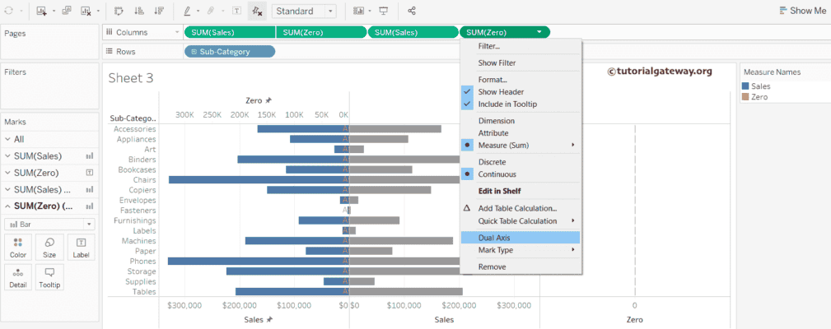Sort descending using the toolbar icon
This screenshot has width=831, height=329.
[x=158, y=12]
